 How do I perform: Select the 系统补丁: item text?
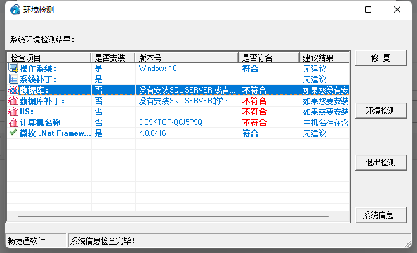click(x=38, y=79)
